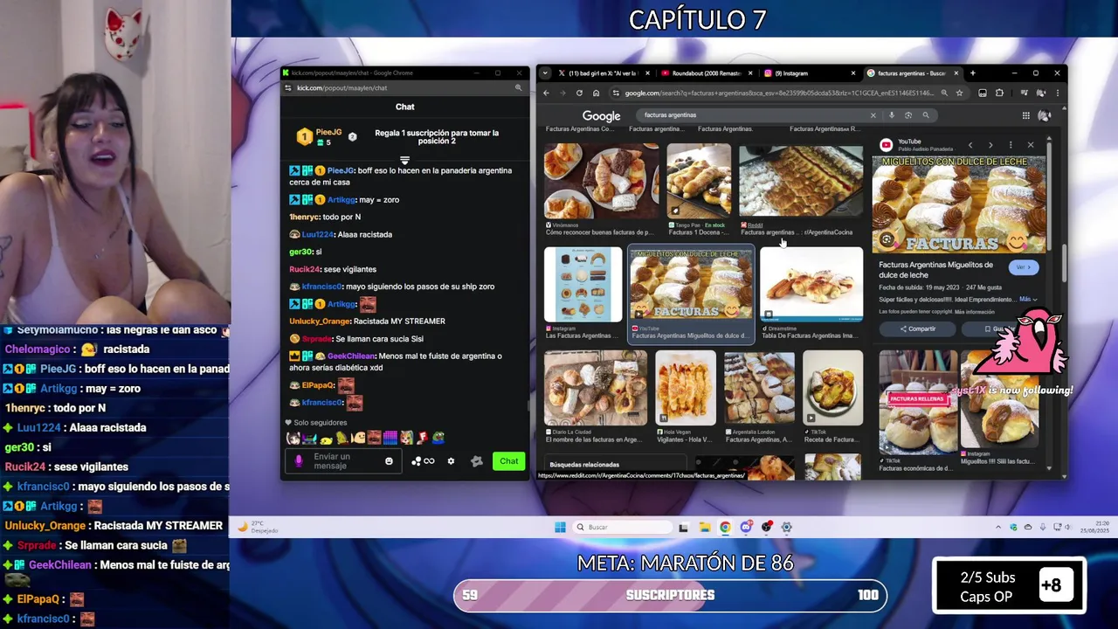Show previous image in the preview panel
The image size is (1118, 629).
(970, 145)
